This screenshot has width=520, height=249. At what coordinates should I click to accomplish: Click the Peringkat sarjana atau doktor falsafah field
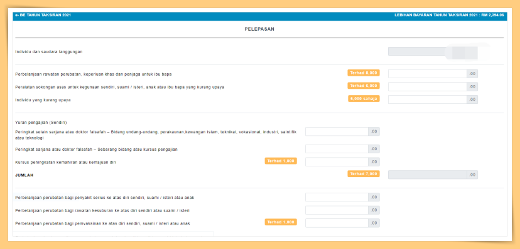tap(337, 149)
